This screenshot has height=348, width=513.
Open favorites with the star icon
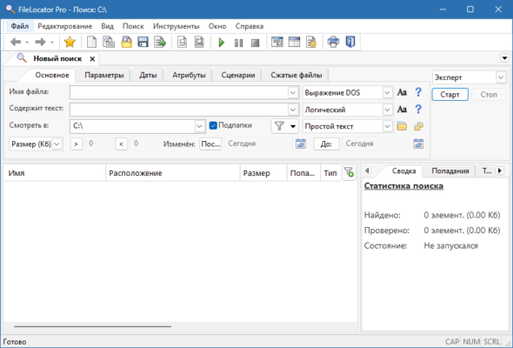coord(70,42)
